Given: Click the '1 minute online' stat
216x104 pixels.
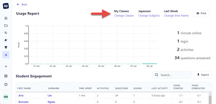Looking at the screenshot, I should (x=189, y=33).
